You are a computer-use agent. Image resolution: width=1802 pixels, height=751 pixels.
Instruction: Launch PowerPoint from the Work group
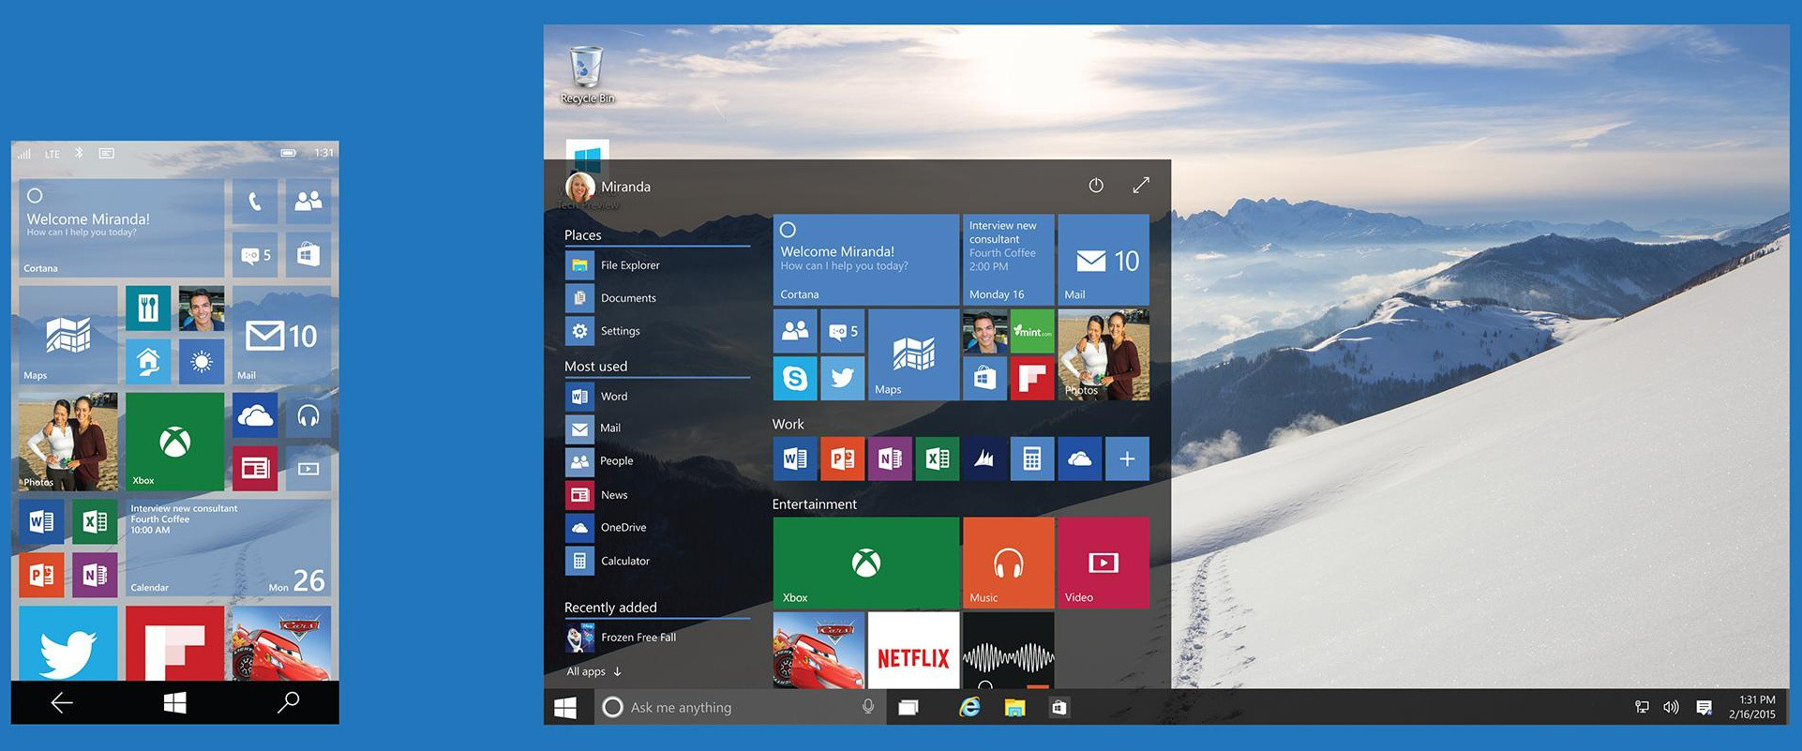pos(842,458)
